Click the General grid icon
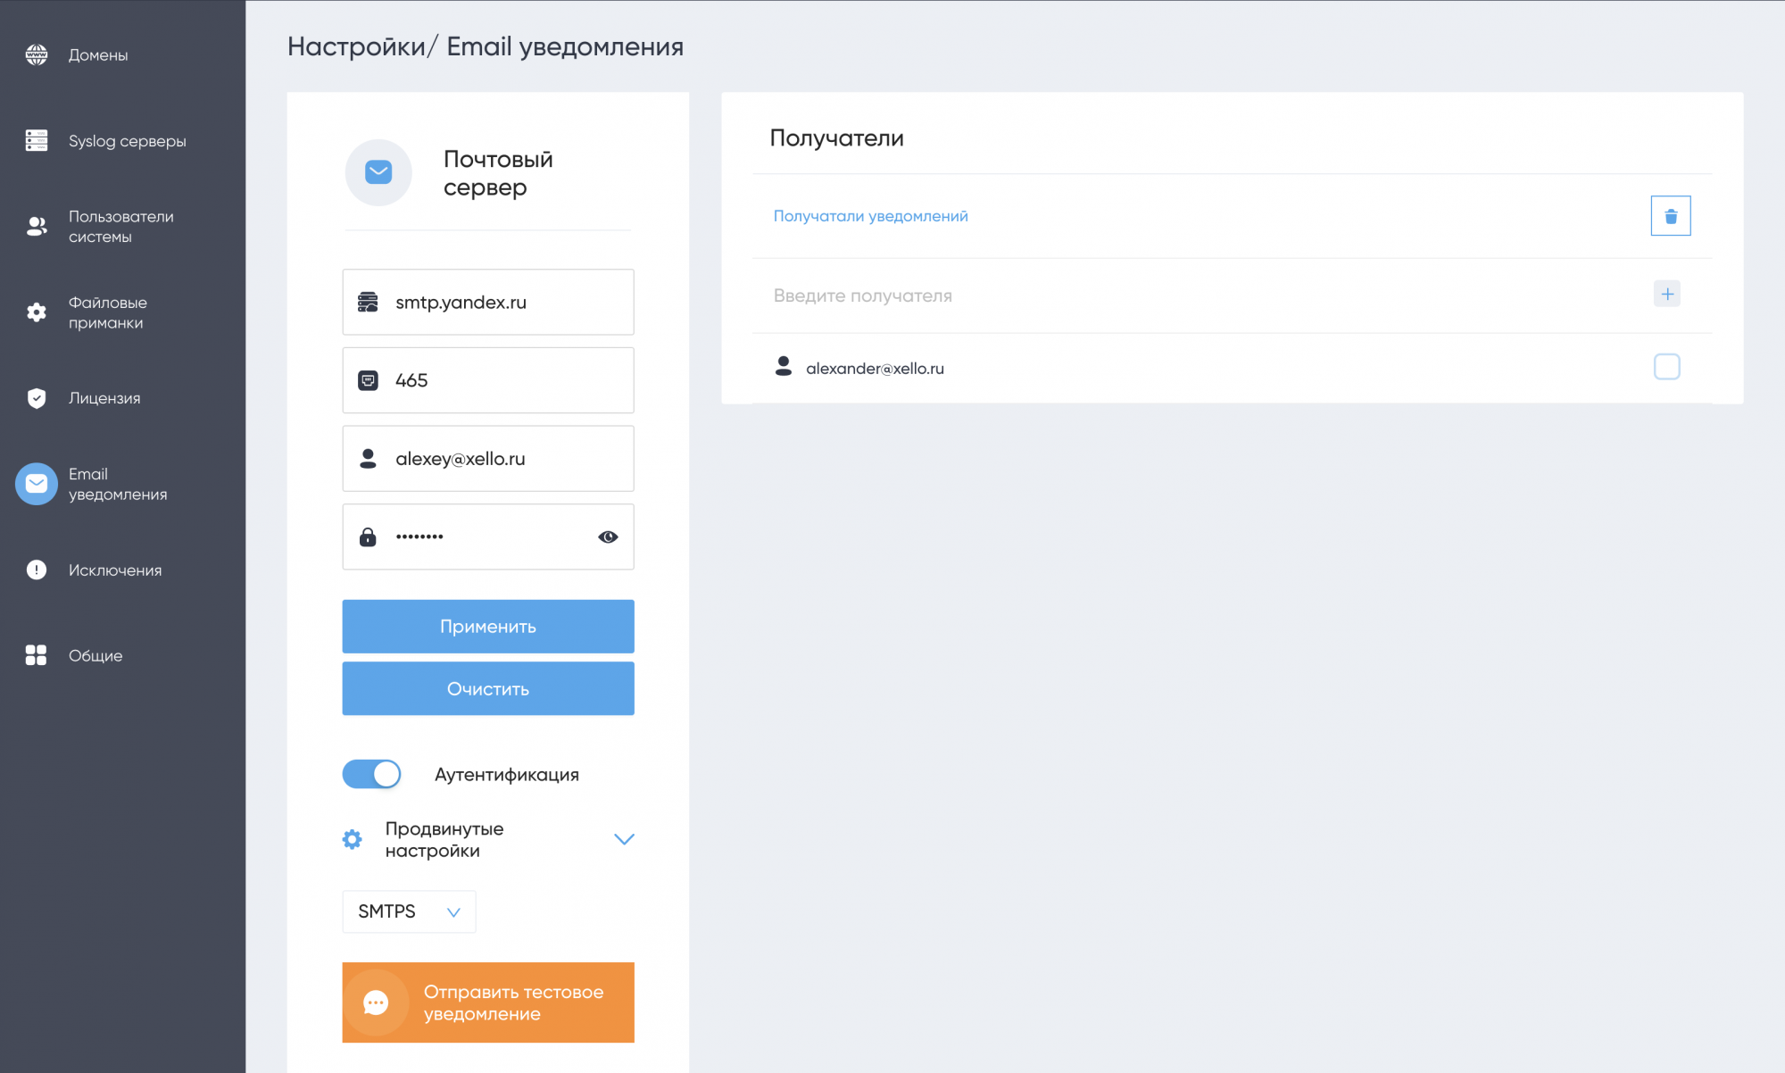Image resolution: width=1785 pixels, height=1073 pixels. 37,655
